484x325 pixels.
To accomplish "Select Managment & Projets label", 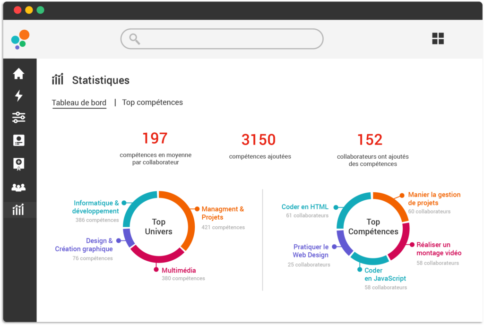I will [x=223, y=213].
